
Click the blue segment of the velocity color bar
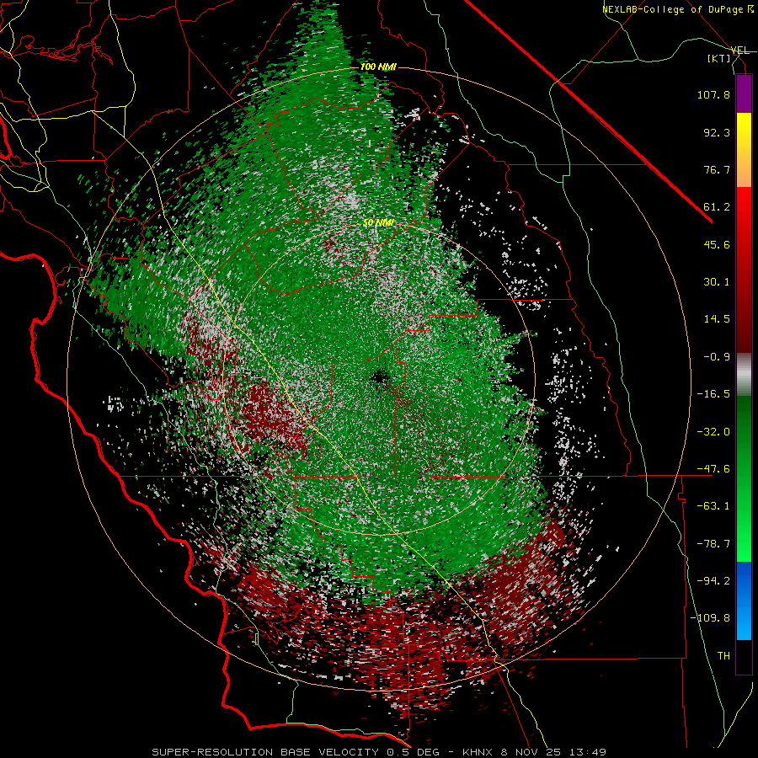coord(744,600)
